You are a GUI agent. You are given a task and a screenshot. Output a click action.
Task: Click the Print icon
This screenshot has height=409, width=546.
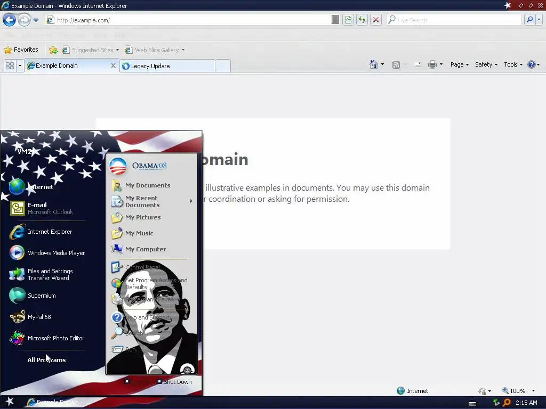[432, 64]
